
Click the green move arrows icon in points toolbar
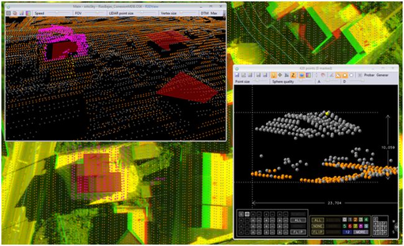coord(280,75)
